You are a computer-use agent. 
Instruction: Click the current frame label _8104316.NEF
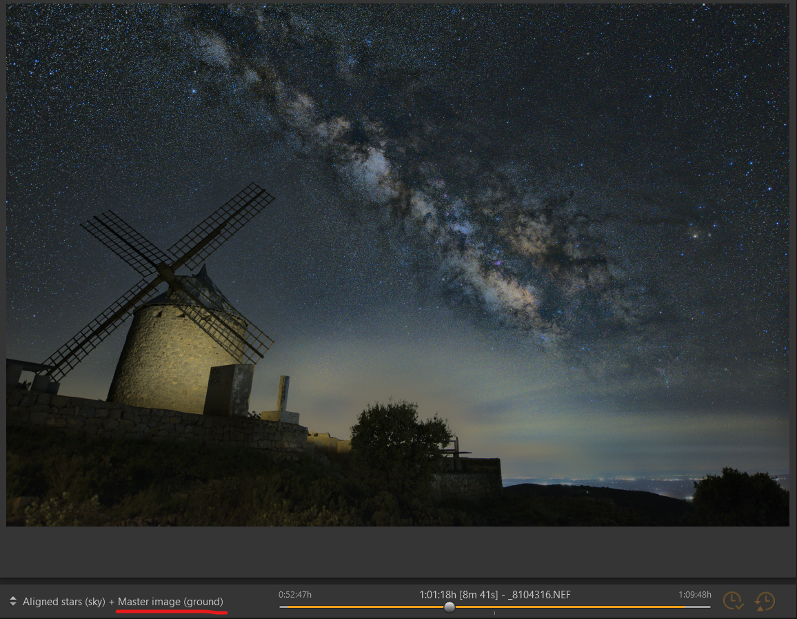pyautogui.click(x=539, y=595)
